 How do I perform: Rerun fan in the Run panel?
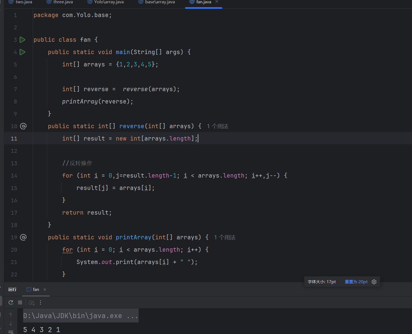point(11,302)
